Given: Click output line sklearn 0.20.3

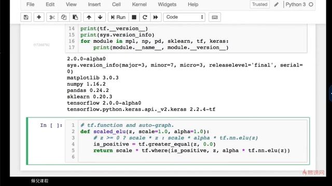Looking at the screenshot, I should click(x=90, y=97).
